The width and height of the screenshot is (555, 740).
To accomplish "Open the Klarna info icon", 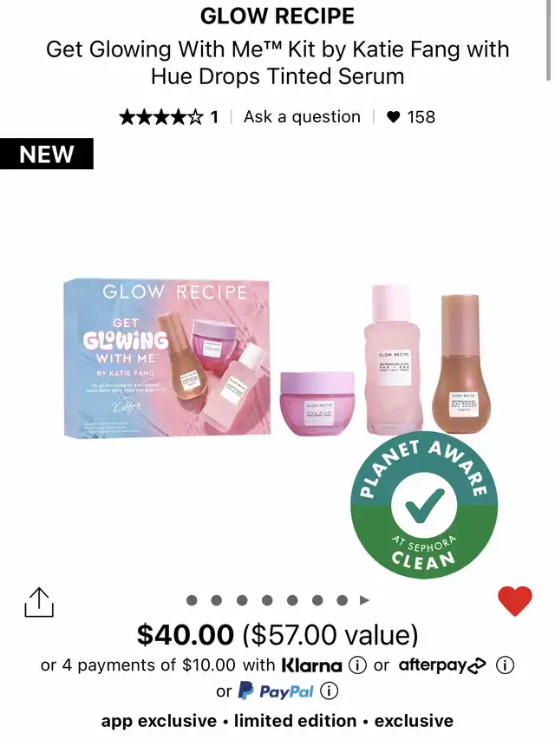I will (357, 665).
